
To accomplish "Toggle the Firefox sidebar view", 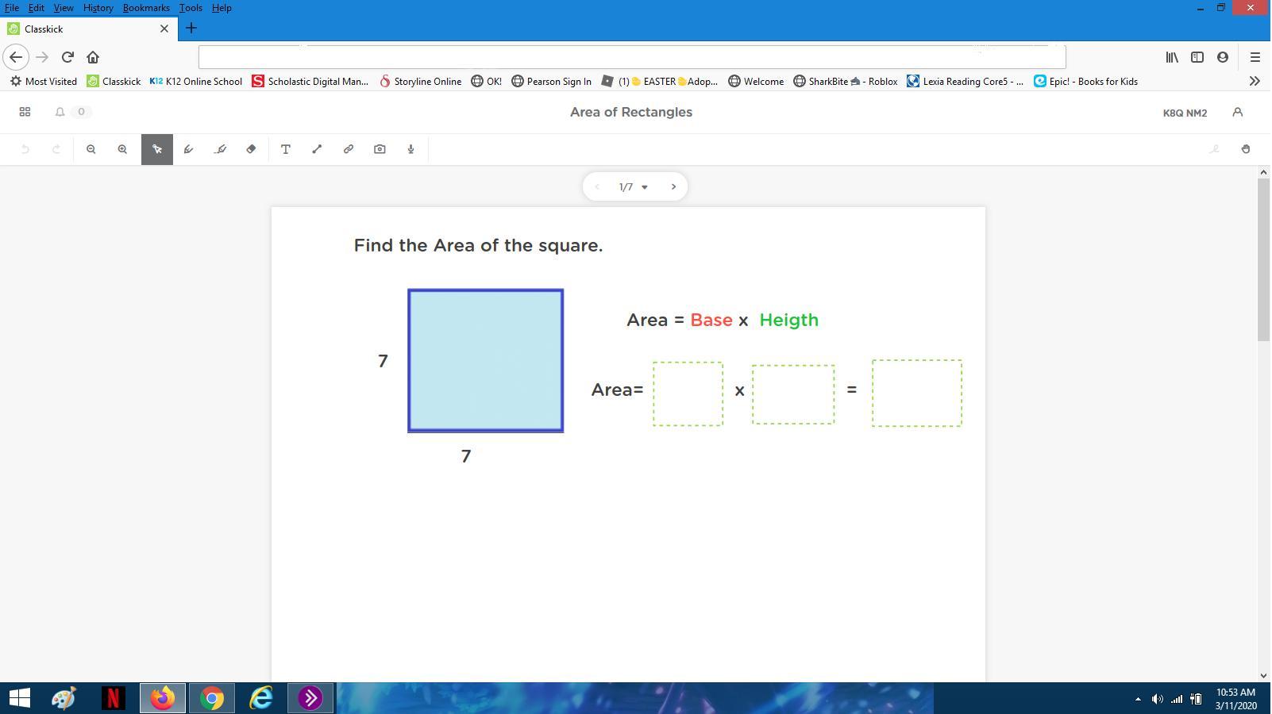I will click(x=1197, y=57).
